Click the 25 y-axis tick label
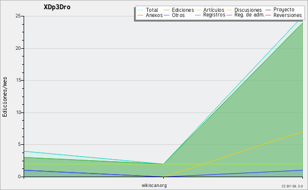The width and height of the screenshot is (308, 190). tap(18, 16)
